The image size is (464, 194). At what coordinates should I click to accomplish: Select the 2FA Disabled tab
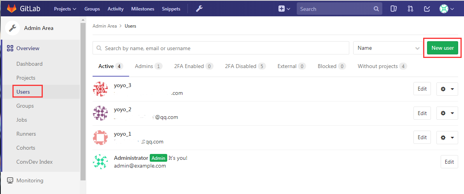[245, 66]
